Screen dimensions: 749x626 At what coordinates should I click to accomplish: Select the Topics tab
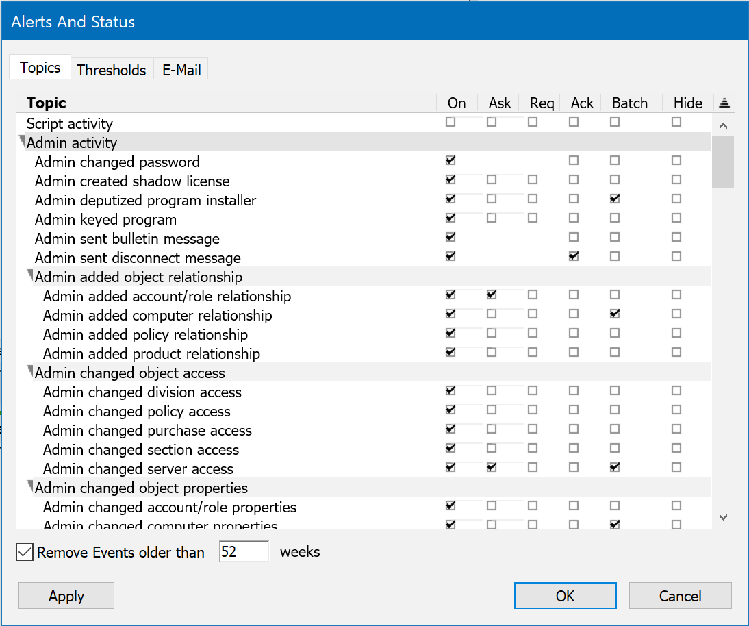point(40,68)
